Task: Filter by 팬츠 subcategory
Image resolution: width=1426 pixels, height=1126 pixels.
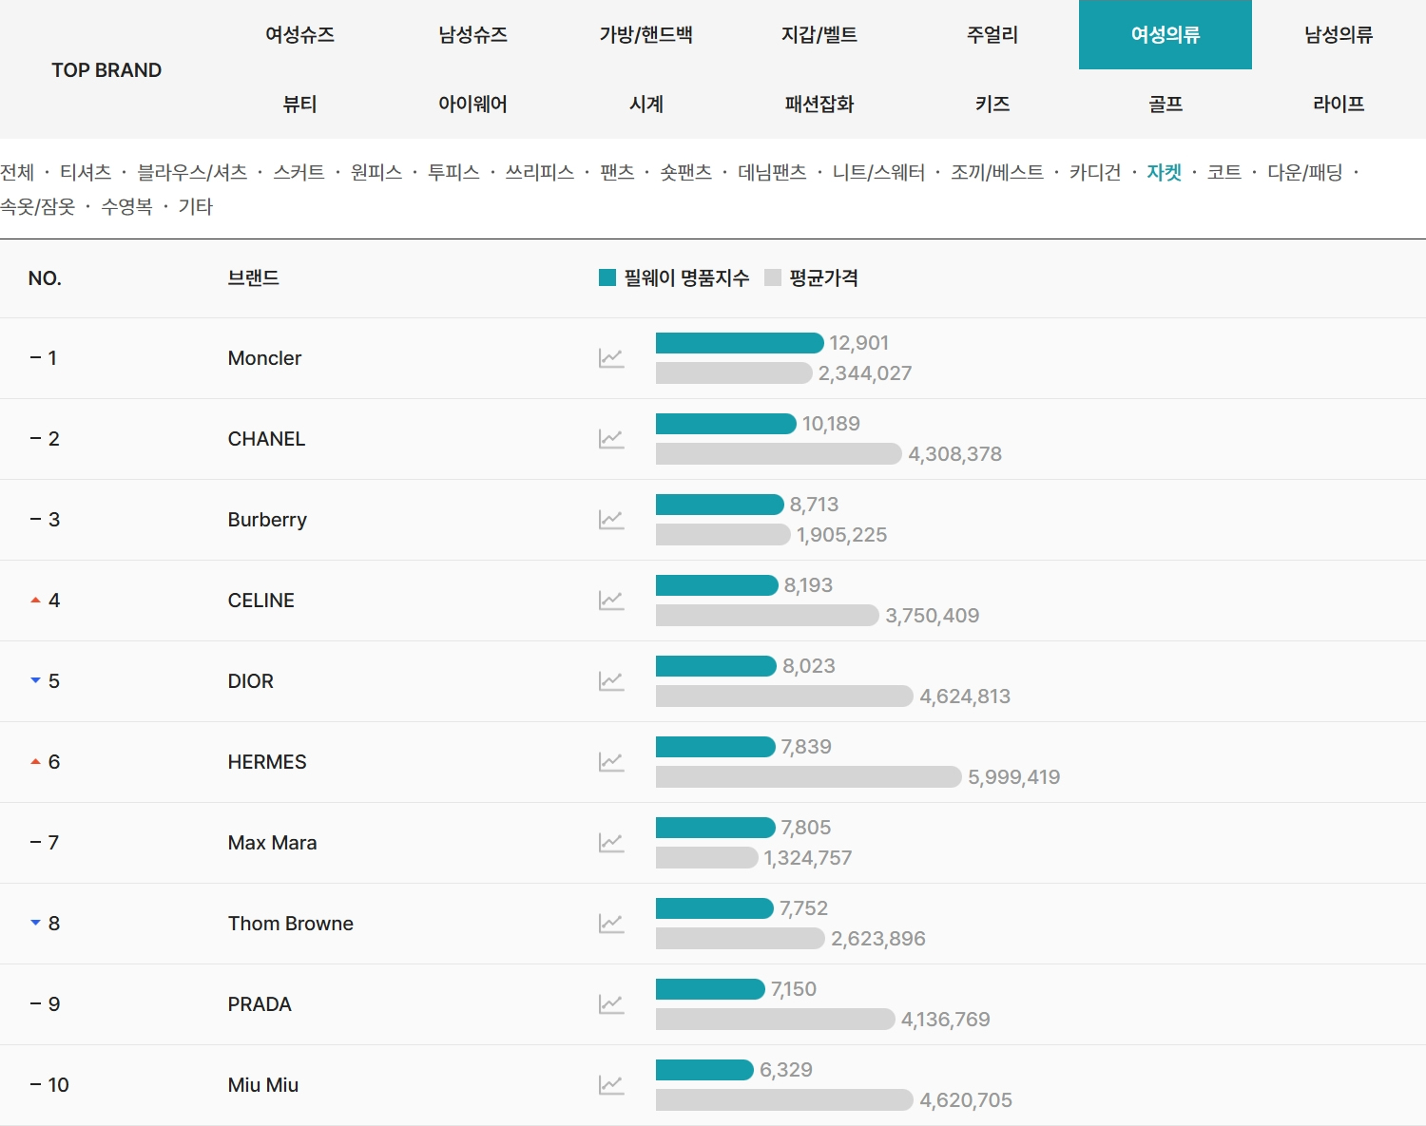Action: point(617,172)
